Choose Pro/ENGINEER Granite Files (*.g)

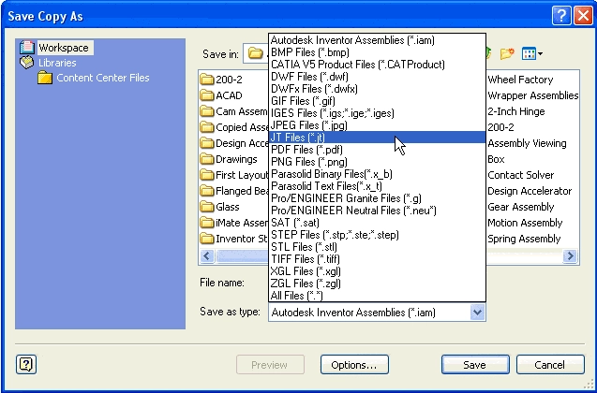[x=377, y=198]
